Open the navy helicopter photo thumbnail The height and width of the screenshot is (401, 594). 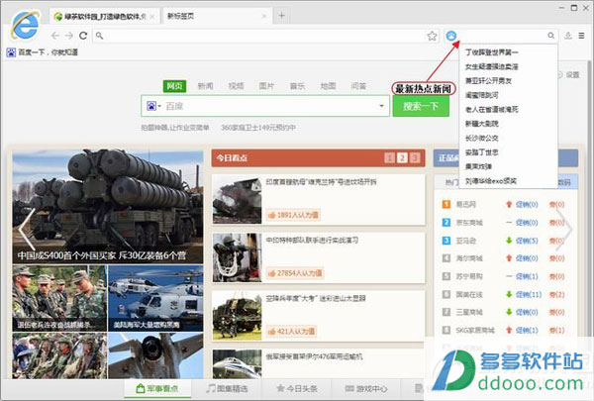click(x=155, y=298)
